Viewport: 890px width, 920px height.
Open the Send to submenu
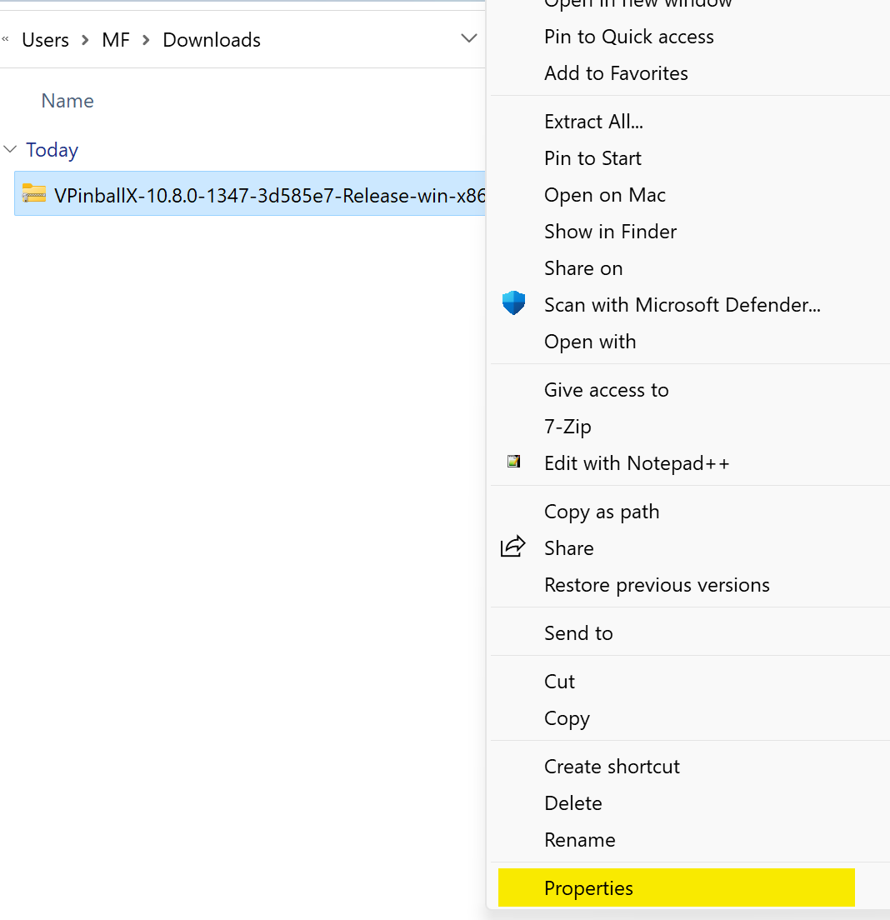tap(578, 632)
